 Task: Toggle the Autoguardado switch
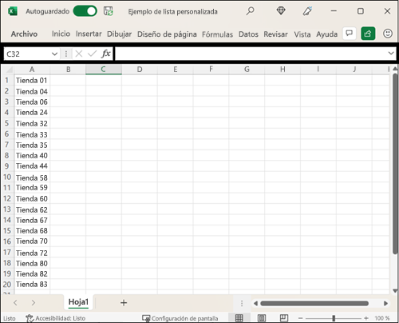pyautogui.click(x=85, y=11)
